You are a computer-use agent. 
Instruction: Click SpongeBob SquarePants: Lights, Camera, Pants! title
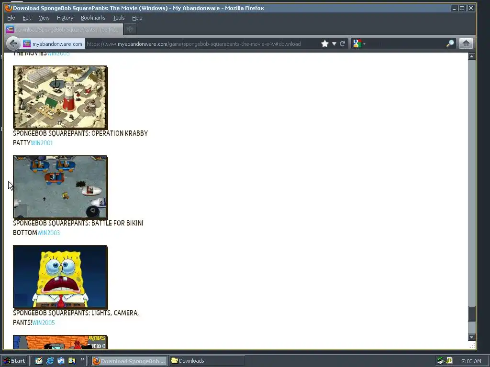point(76,318)
